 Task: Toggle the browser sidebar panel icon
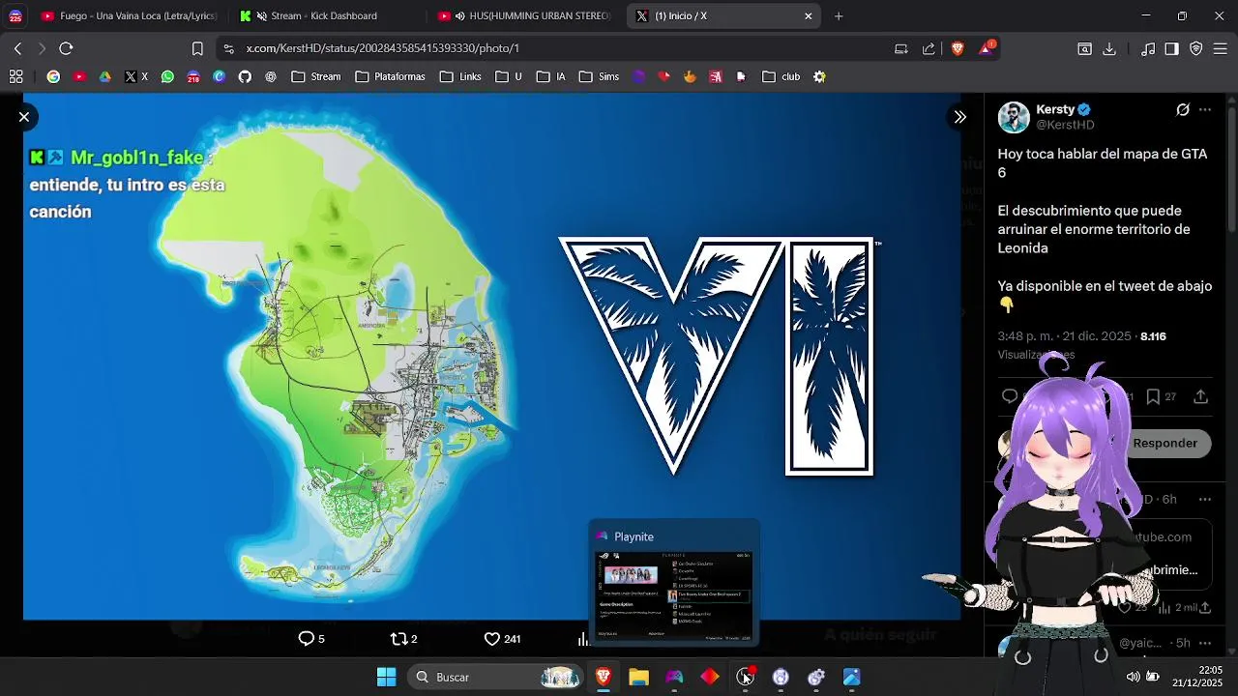pos(1171,48)
